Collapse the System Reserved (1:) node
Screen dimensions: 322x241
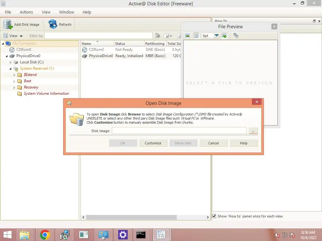click(x=10, y=69)
